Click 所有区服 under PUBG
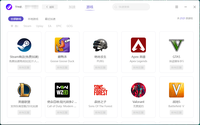Image resolution: width=200 pixels, height=125 pixels. (x=100, y=67)
